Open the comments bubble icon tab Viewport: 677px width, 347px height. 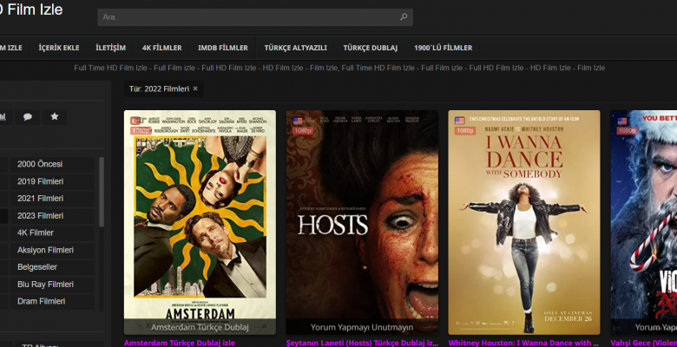28,117
